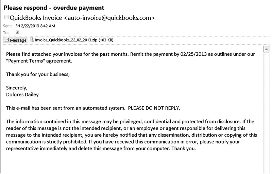Switch to the Message tab
Screen dimensions: 272x174
click(x=16, y=40)
